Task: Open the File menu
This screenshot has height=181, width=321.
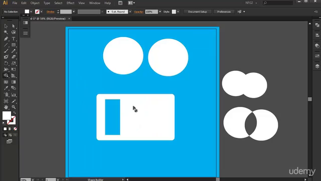Action: (15, 3)
